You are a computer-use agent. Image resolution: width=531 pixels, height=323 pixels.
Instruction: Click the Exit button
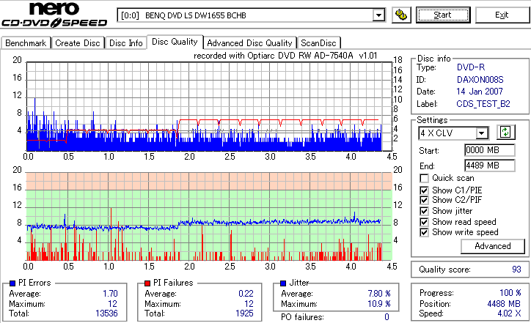(x=502, y=15)
